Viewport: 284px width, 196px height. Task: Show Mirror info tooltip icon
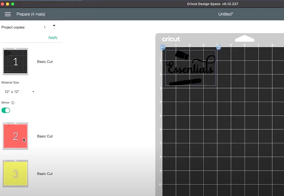click(13, 102)
